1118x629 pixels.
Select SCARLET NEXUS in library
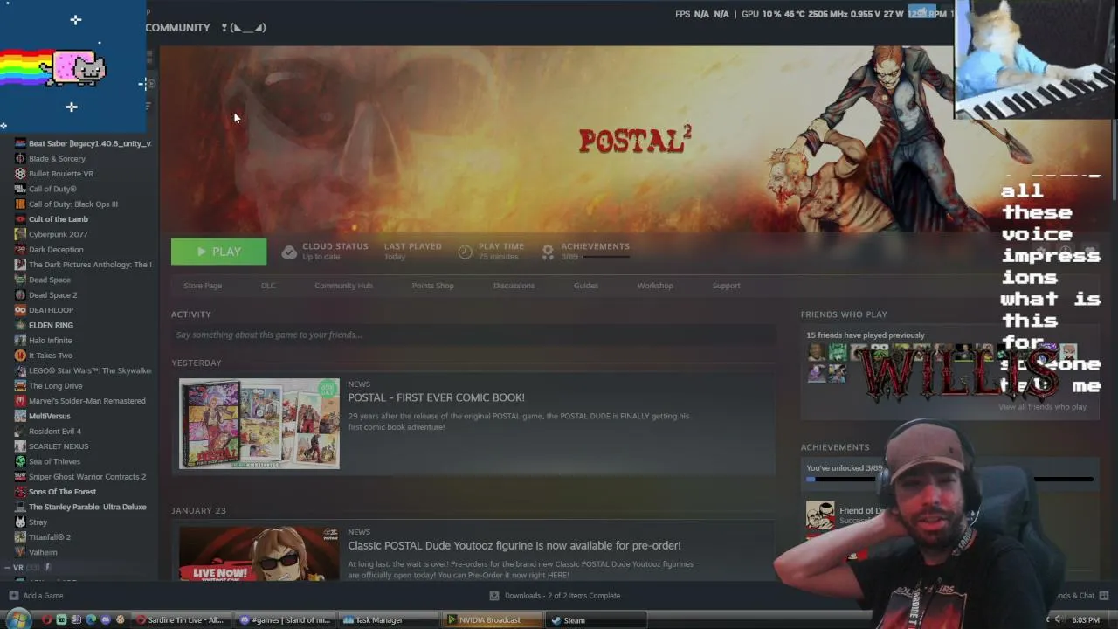(59, 446)
